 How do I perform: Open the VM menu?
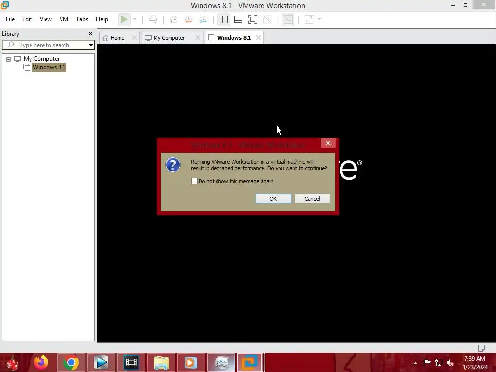64,19
